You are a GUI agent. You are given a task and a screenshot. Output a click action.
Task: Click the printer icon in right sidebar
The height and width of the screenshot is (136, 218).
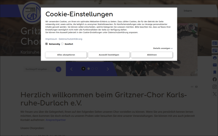[x=215, y=58]
